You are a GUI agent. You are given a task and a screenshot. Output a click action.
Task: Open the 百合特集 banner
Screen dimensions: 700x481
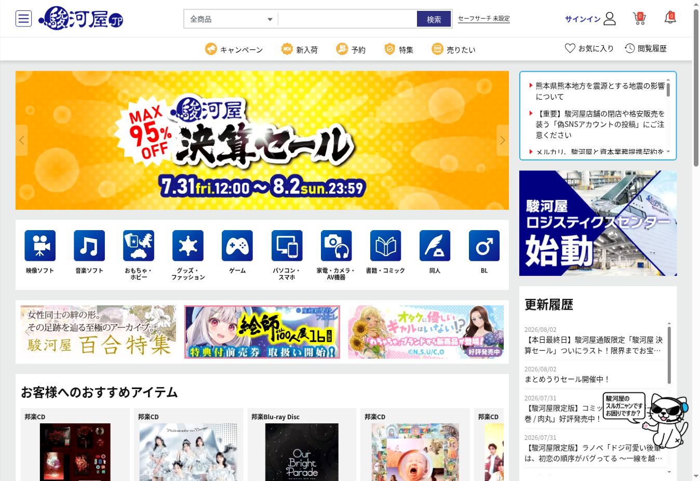coord(99,332)
